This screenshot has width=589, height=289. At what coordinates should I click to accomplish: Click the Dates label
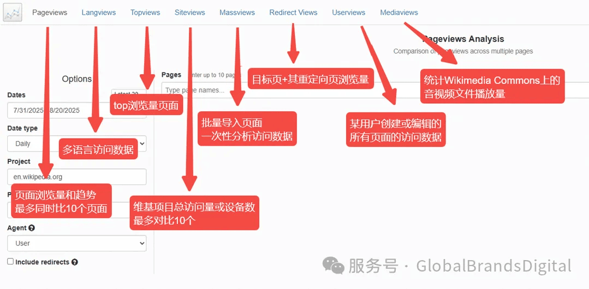16,95
